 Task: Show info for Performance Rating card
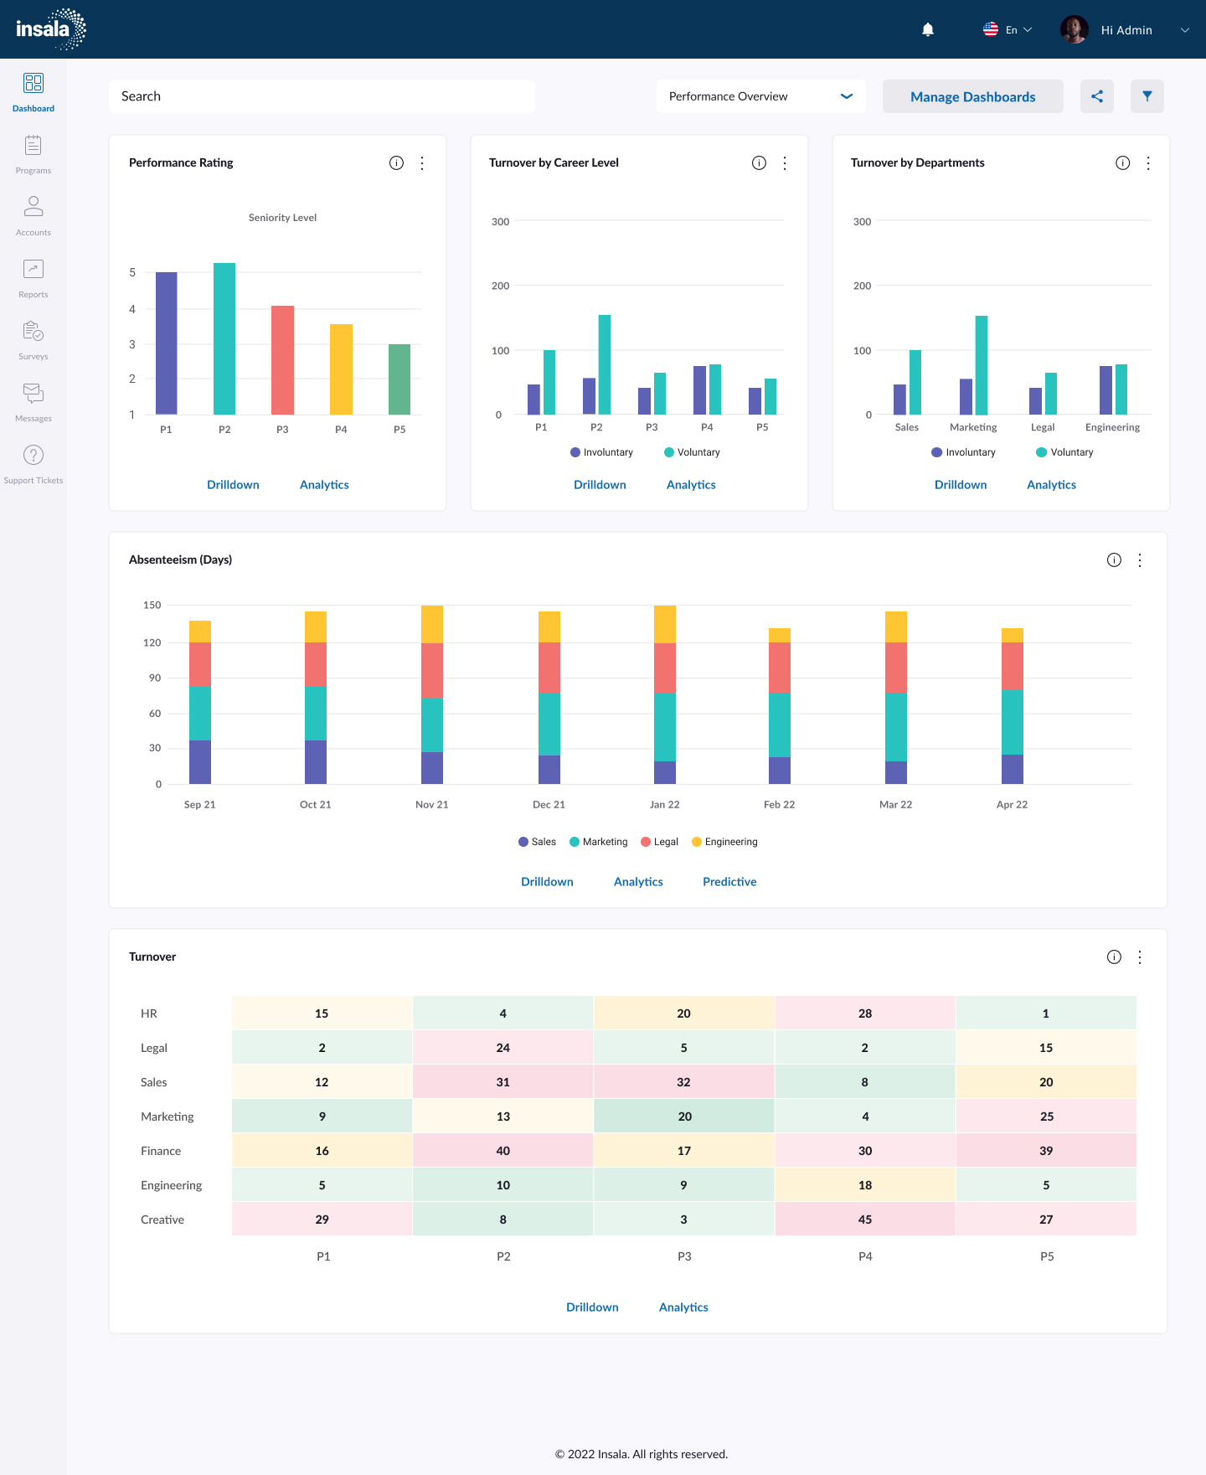coord(396,163)
